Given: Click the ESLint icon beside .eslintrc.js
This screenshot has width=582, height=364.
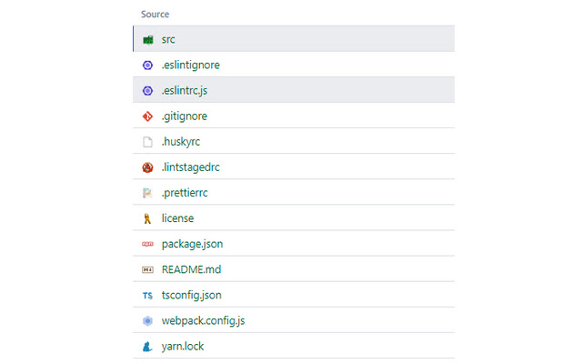Looking at the screenshot, I should coord(147,91).
